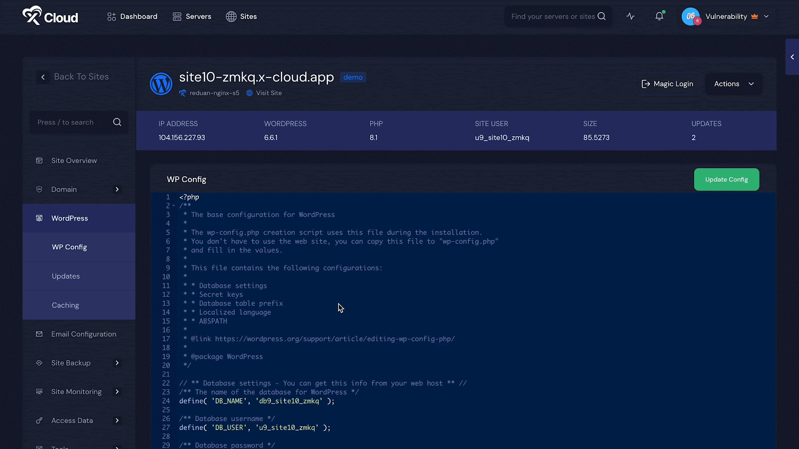Expand the Domain submenu
The image size is (799, 449).
pos(117,189)
